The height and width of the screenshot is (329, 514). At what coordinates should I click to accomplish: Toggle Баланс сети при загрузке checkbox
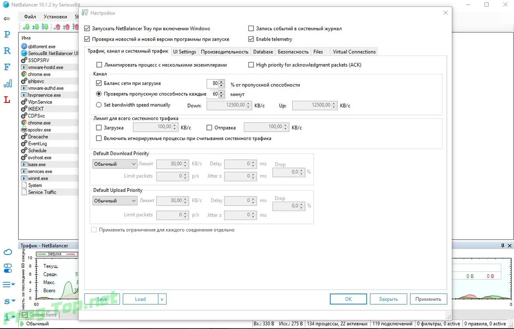click(x=99, y=83)
